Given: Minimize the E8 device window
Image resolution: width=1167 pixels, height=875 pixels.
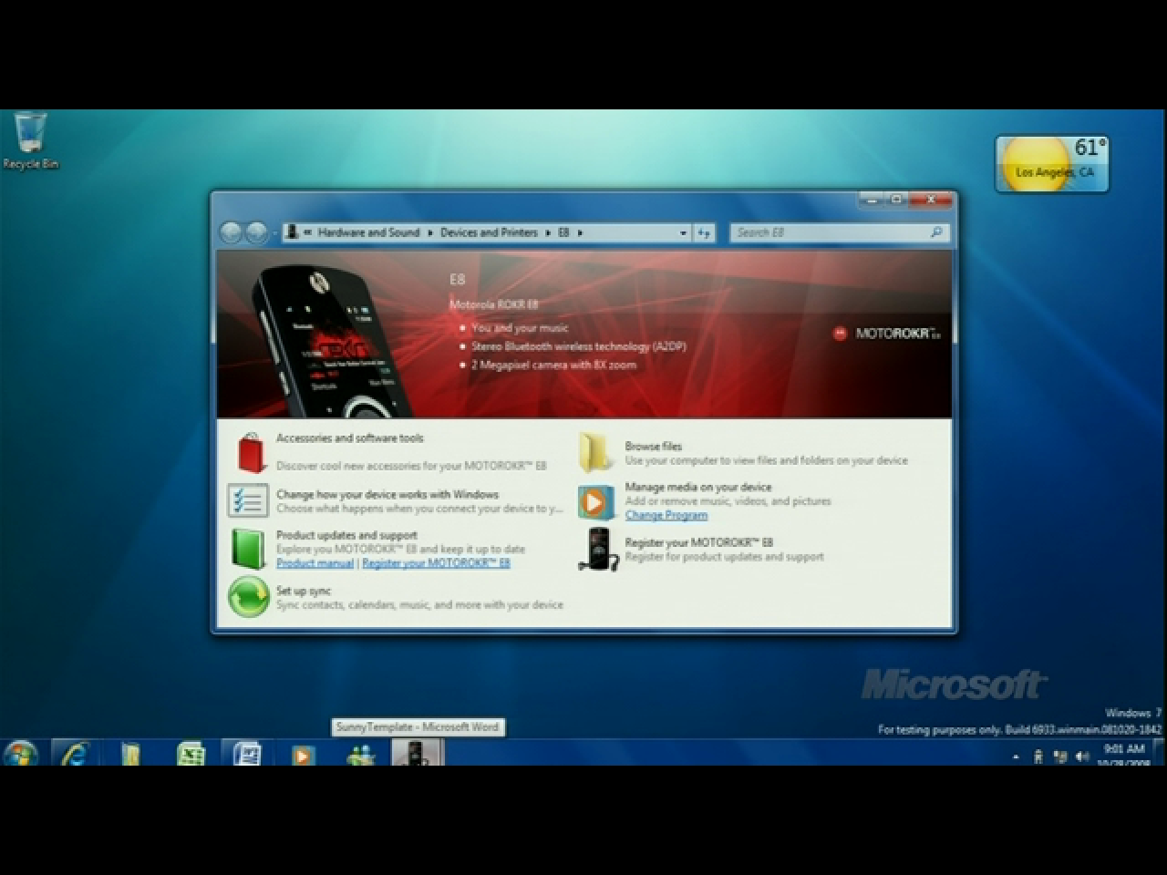Looking at the screenshot, I should [872, 199].
